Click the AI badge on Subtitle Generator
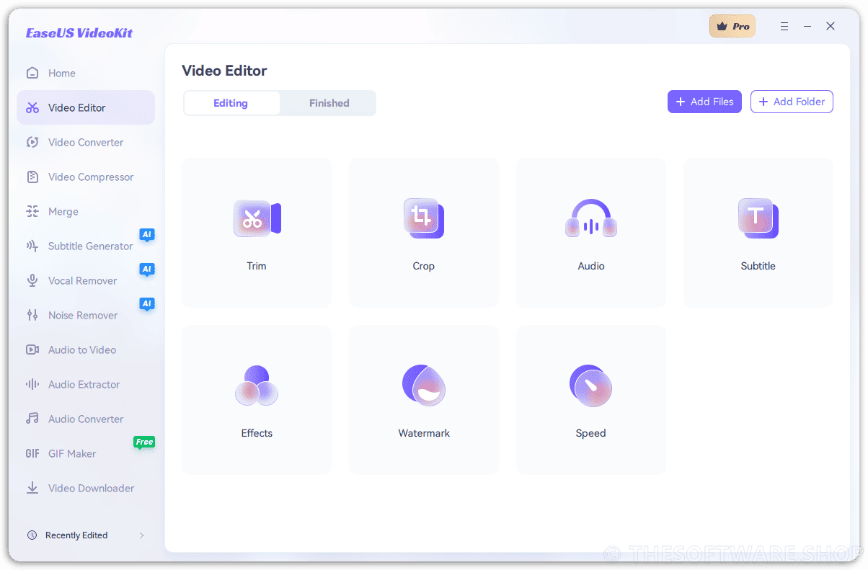 (147, 235)
